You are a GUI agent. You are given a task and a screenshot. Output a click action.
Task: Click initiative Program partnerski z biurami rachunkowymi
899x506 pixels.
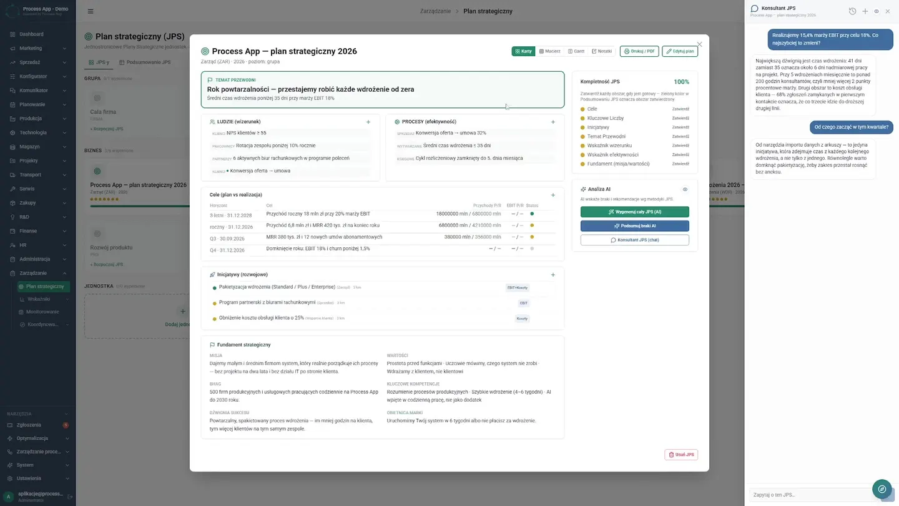click(267, 302)
